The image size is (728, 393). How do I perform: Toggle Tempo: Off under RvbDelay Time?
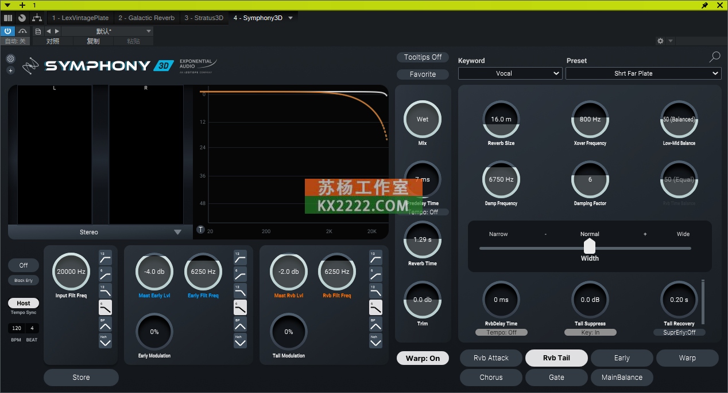tap(501, 332)
